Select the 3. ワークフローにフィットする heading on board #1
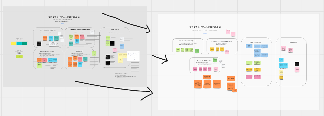 [48, 51]
